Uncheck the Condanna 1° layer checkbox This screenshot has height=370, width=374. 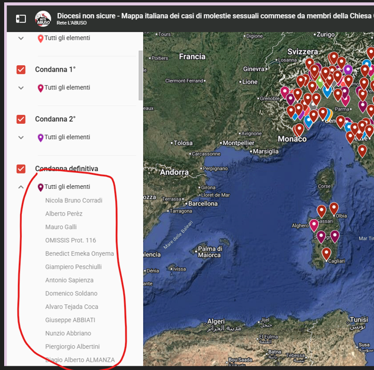click(21, 70)
